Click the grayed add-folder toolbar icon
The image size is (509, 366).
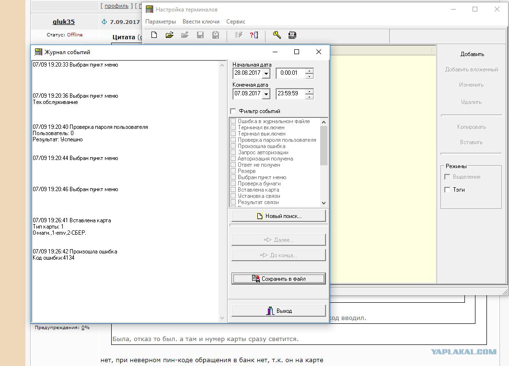pos(185,35)
